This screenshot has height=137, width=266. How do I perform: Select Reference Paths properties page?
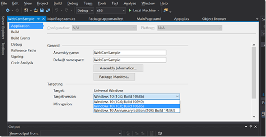(24, 51)
